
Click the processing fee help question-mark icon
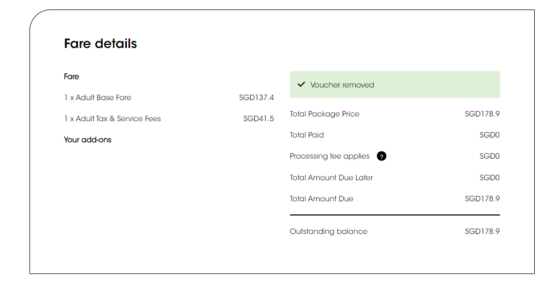point(381,156)
